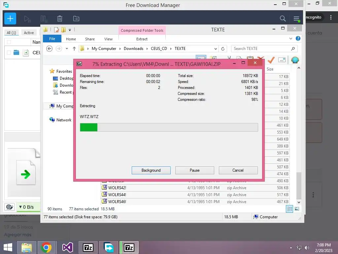This screenshot has height=254, width=338.
Task: Click the move-to-folder icon in Free Download Manager
Action: (x=76, y=19)
